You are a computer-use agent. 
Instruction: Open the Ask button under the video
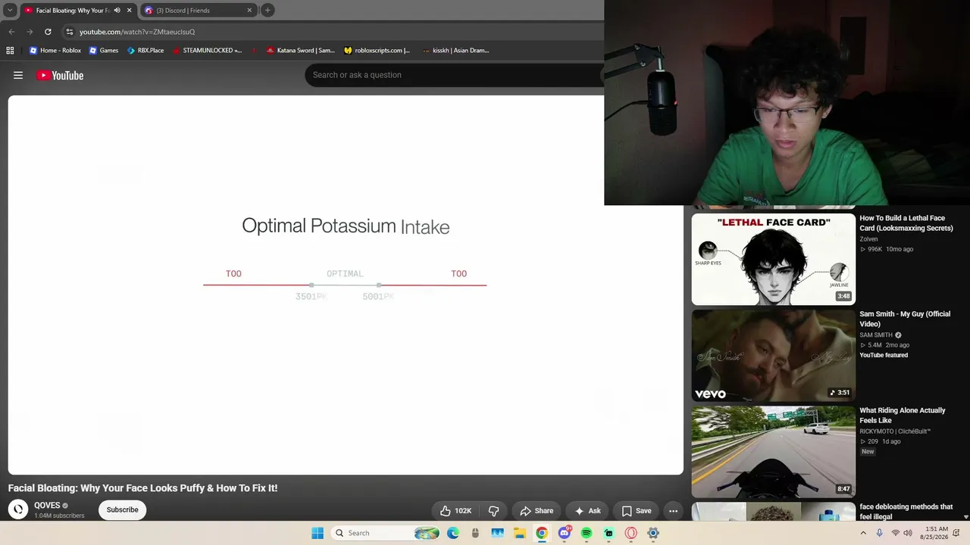click(x=587, y=511)
